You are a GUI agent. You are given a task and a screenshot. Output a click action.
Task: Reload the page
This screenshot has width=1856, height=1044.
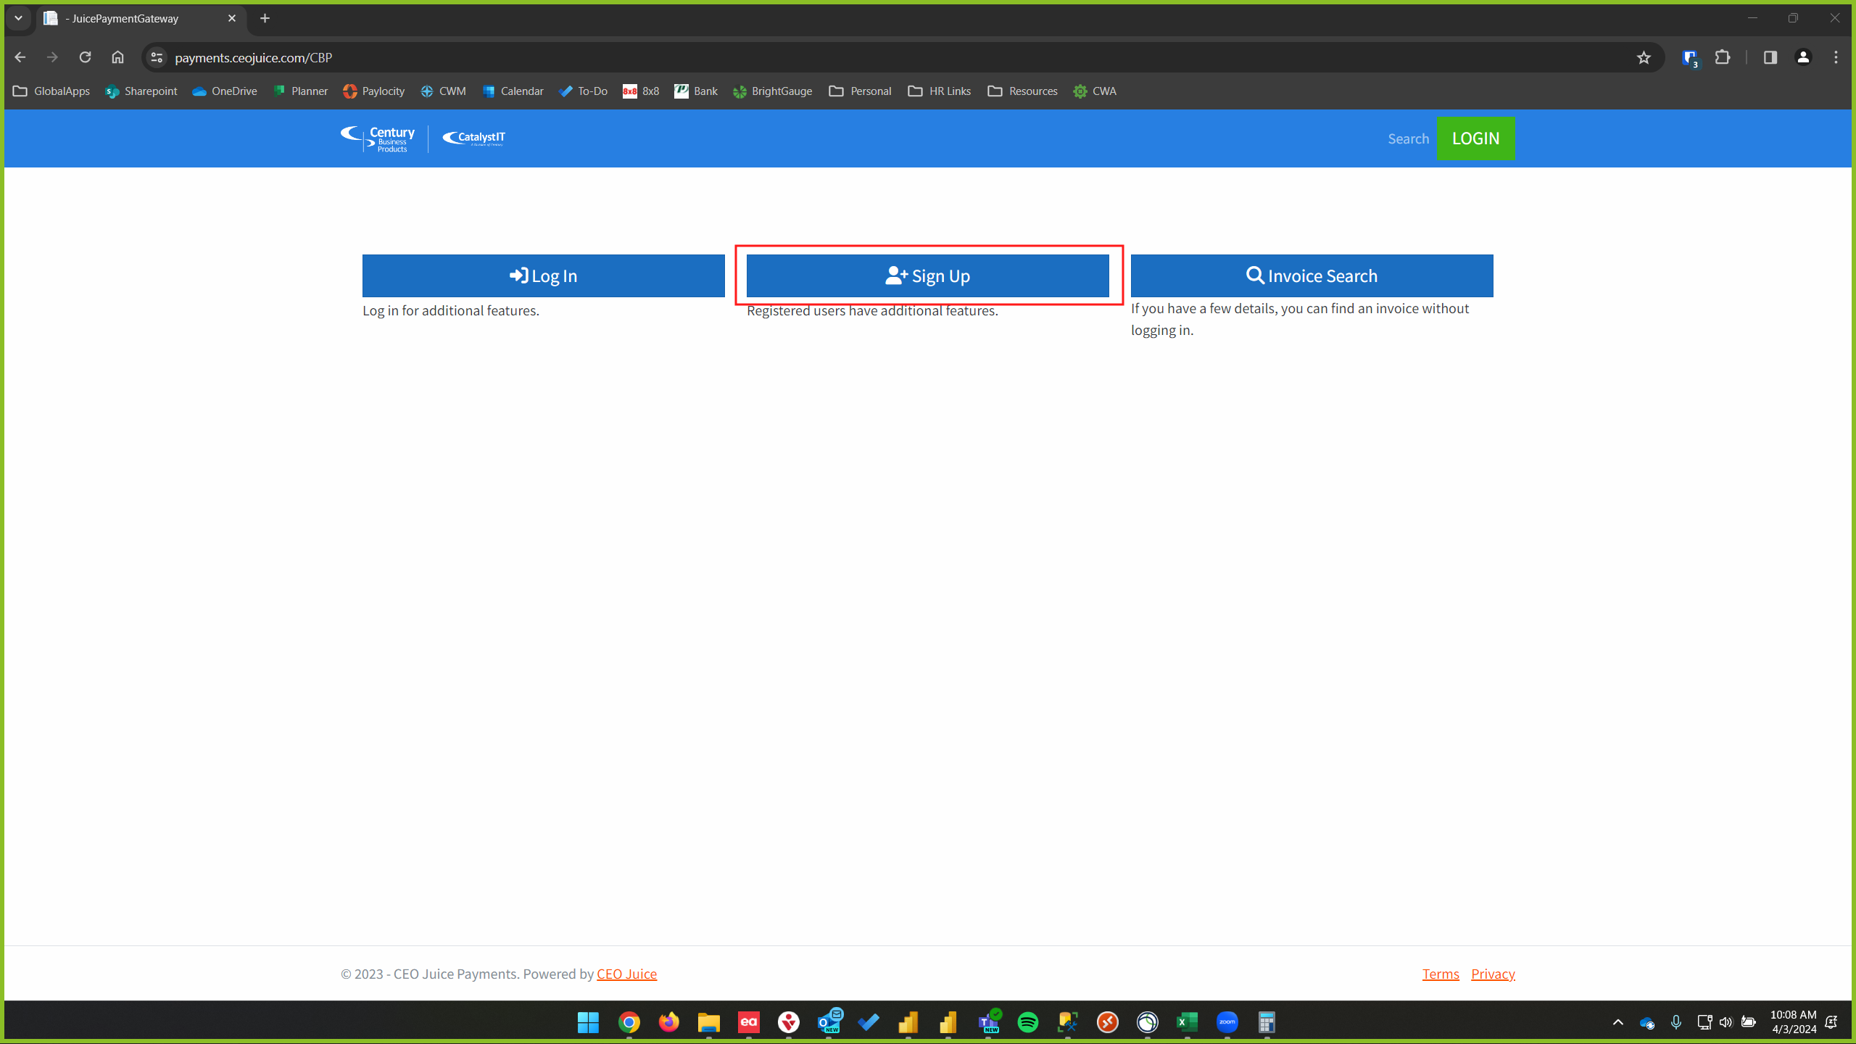(85, 57)
